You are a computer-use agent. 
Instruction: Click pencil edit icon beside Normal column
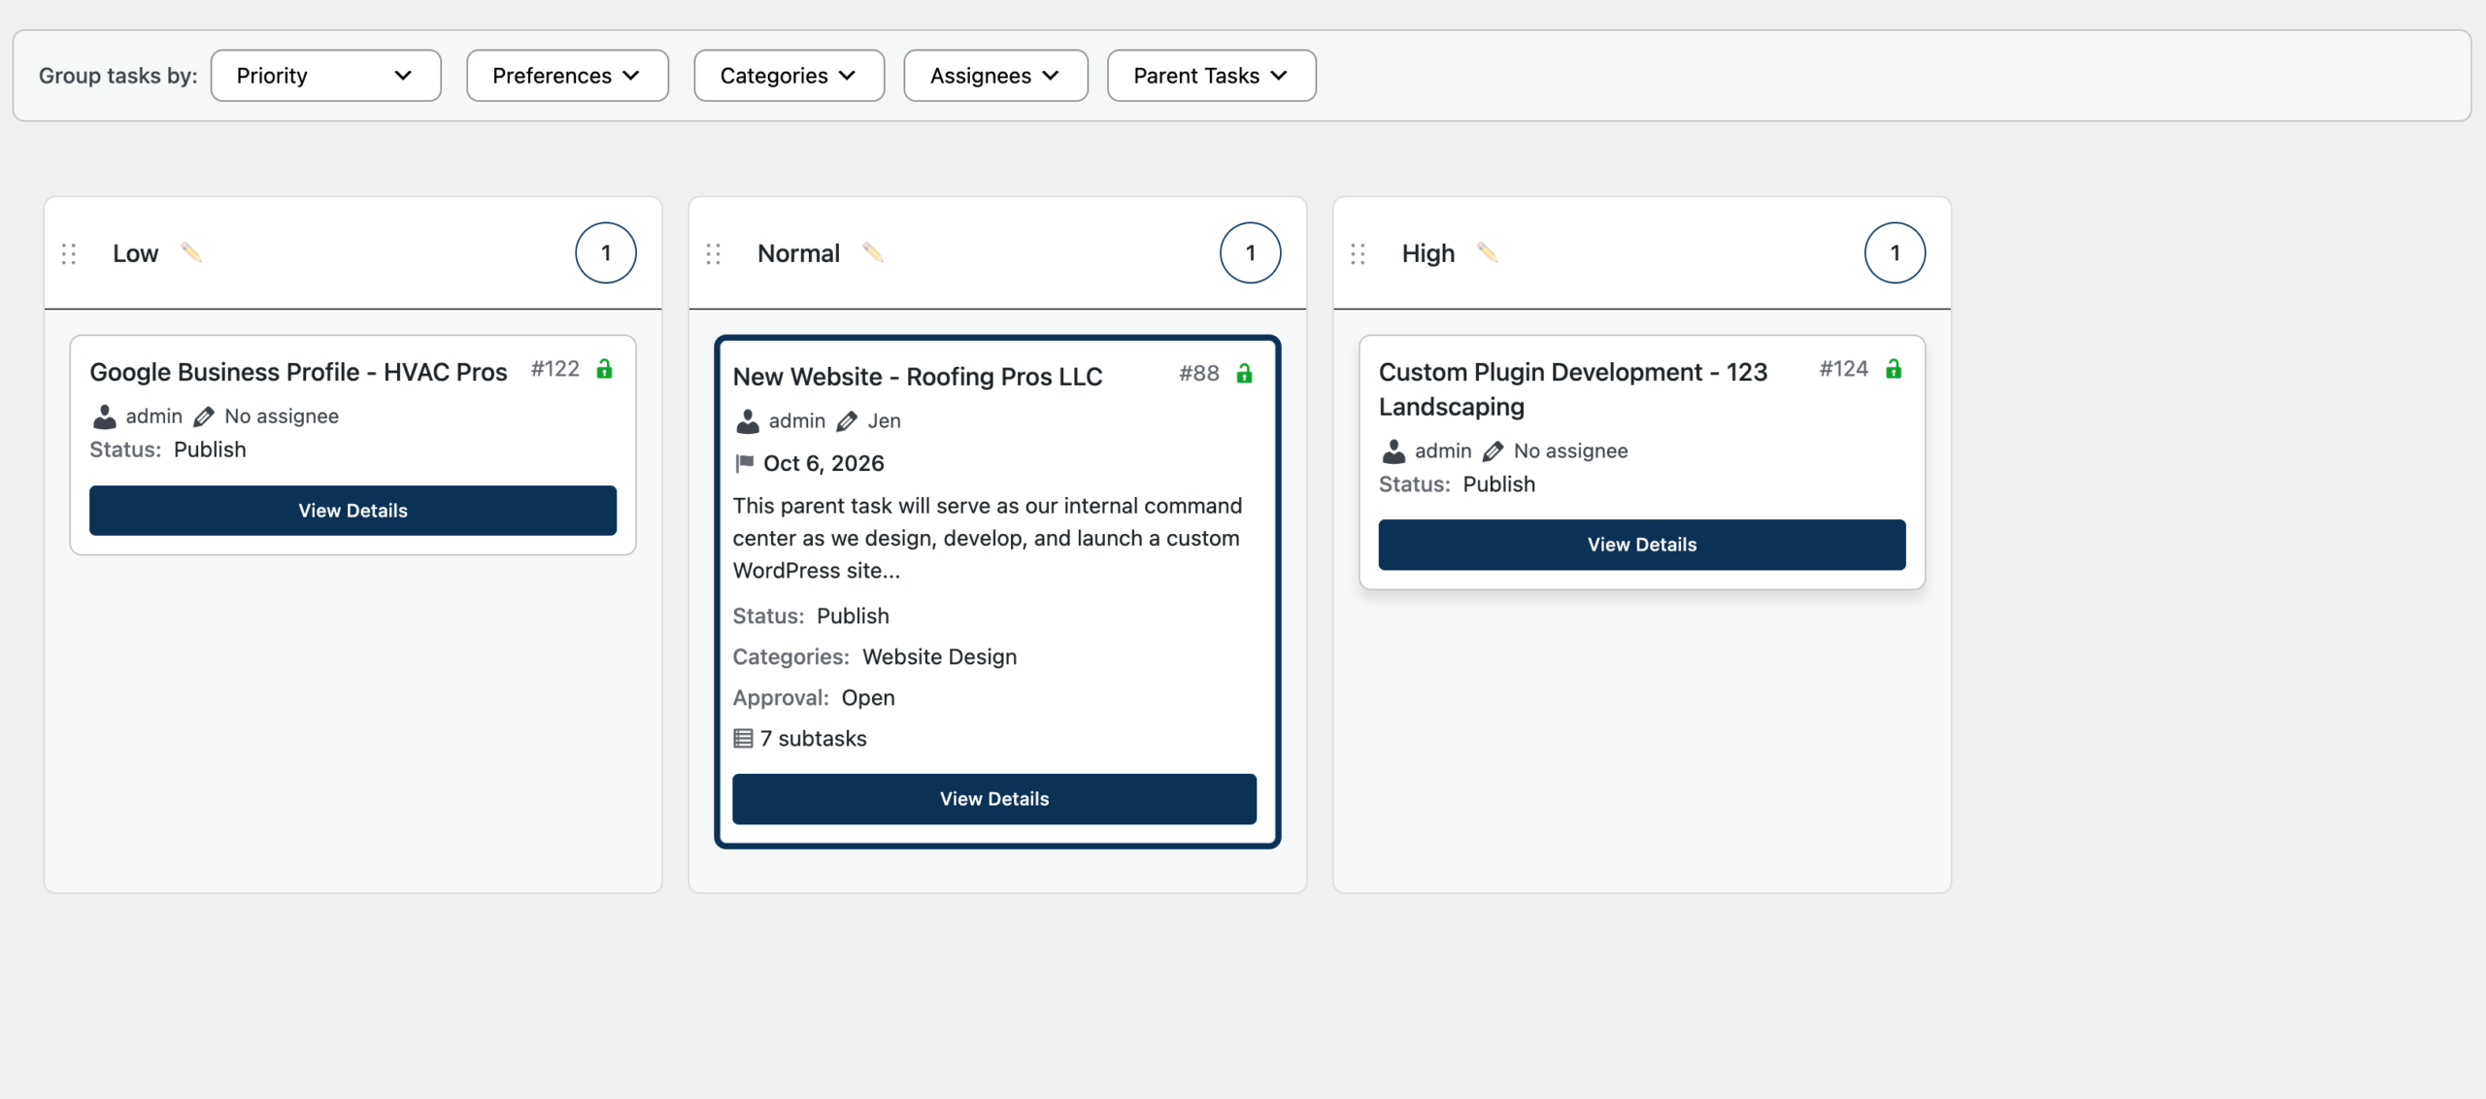(873, 253)
